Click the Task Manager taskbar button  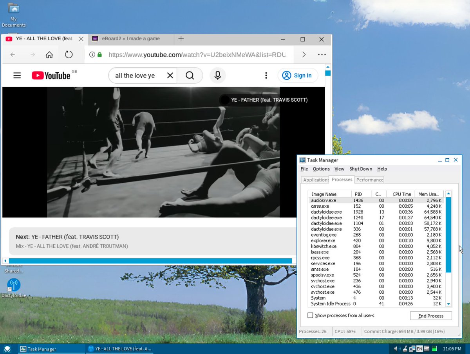(x=51, y=349)
